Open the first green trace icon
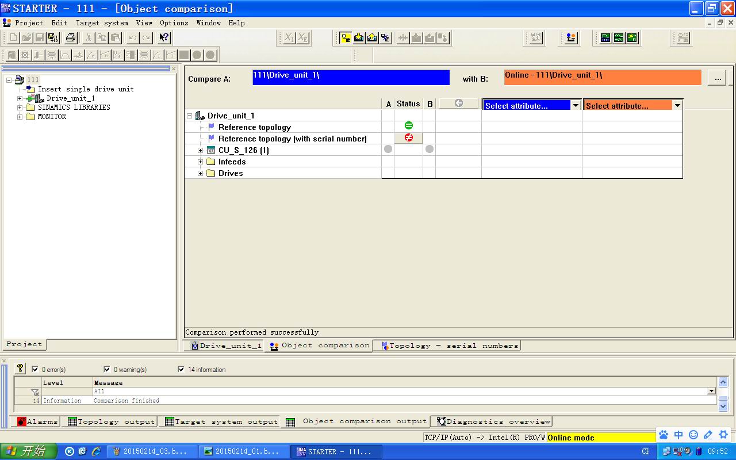Screen dimensions: 736x460 (x=605, y=38)
